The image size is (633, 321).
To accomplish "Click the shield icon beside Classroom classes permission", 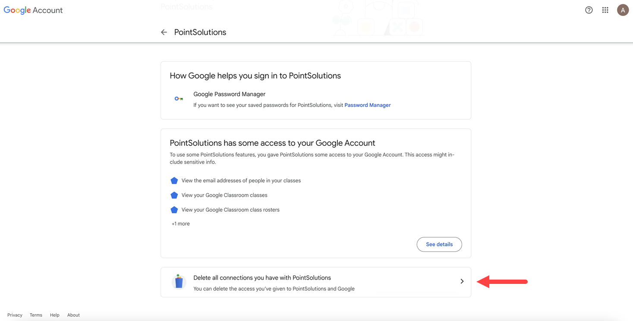I will [174, 195].
